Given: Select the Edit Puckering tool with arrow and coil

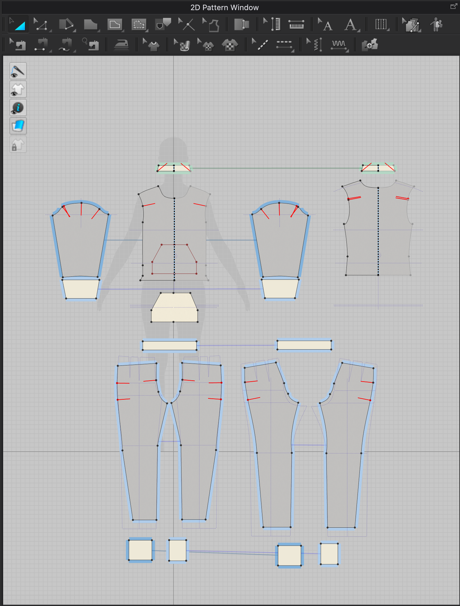Looking at the screenshot, I should tap(315, 44).
